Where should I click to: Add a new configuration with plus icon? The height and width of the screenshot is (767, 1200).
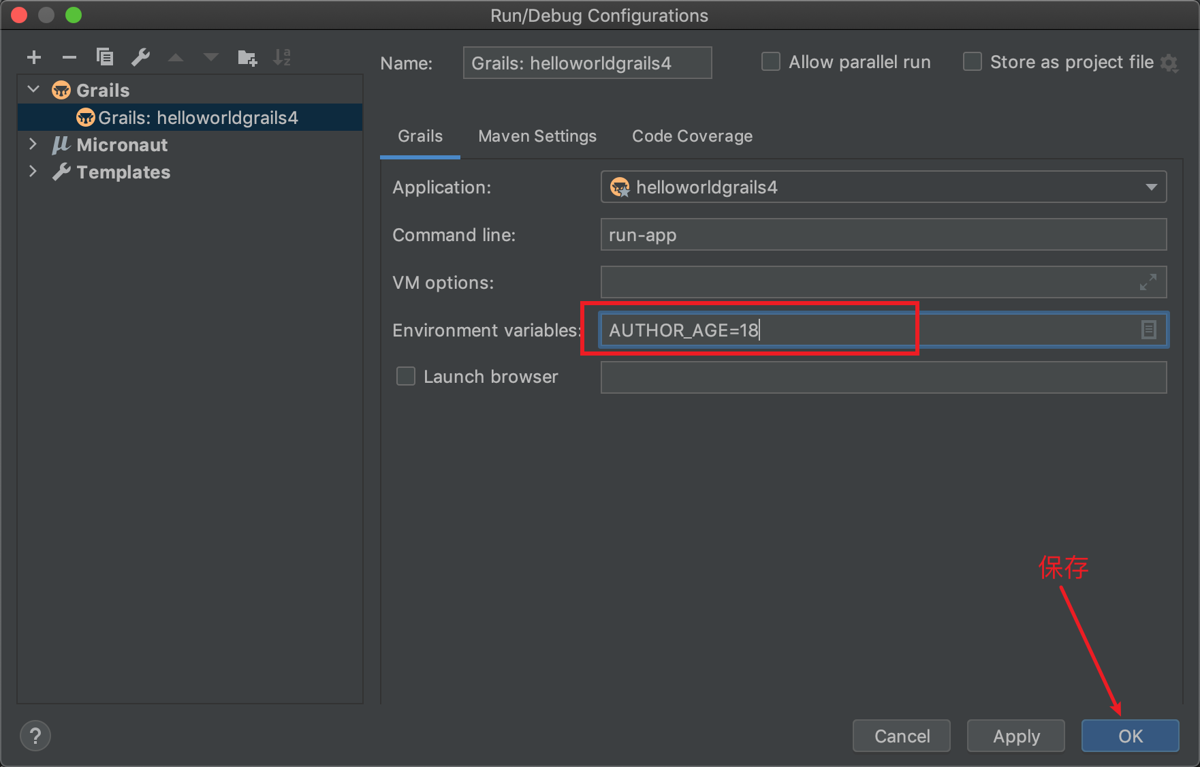click(34, 58)
